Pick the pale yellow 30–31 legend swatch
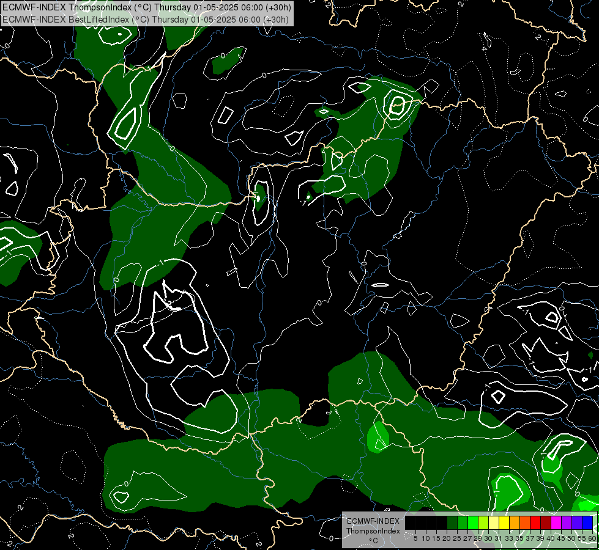Screen dimensions: 599x550 coord(494,522)
